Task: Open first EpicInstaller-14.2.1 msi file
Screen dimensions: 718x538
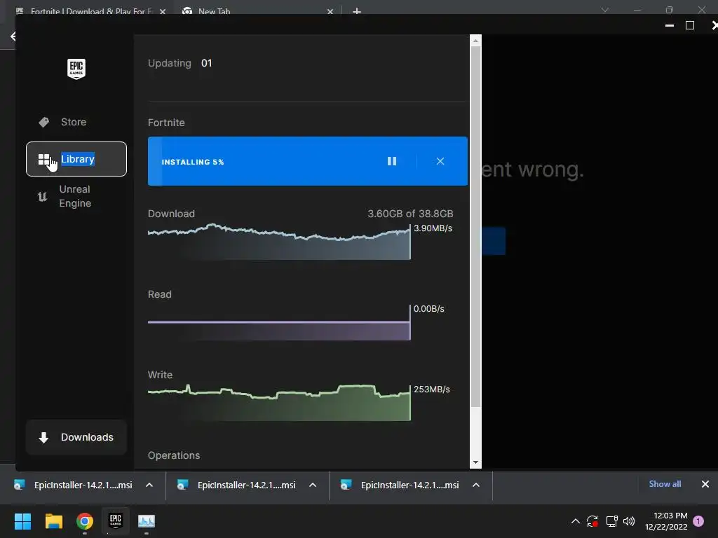Action: coord(73,485)
